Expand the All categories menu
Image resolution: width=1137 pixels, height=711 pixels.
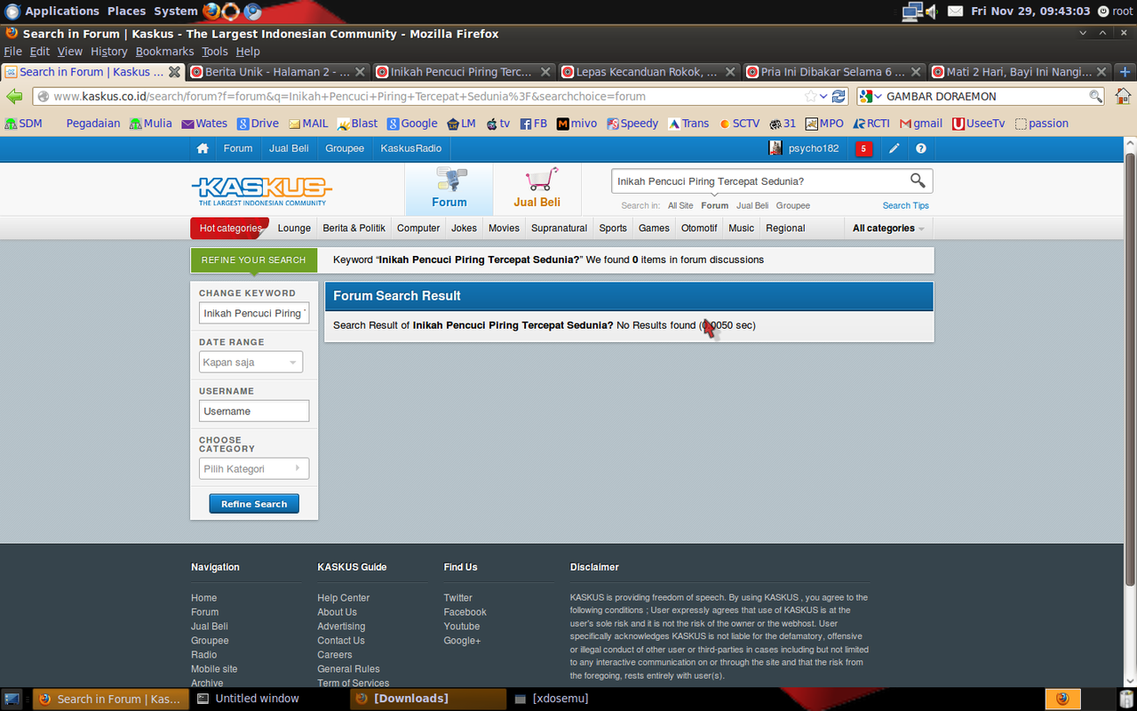click(888, 228)
